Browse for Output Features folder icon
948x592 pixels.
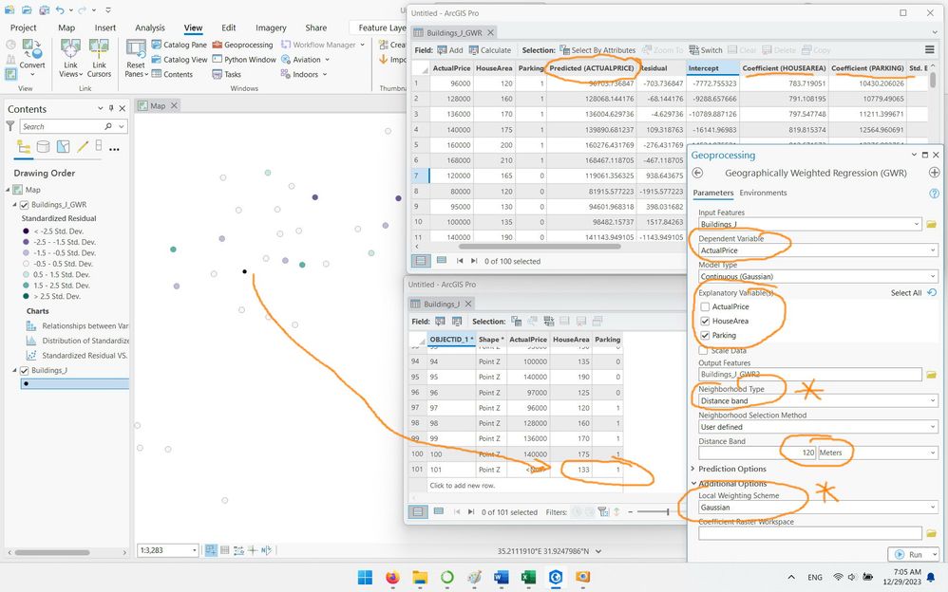(x=931, y=375)
